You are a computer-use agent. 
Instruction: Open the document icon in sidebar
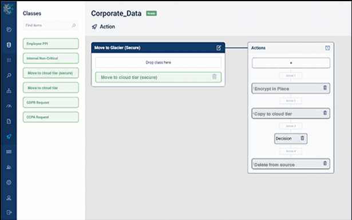coord(9,121)
